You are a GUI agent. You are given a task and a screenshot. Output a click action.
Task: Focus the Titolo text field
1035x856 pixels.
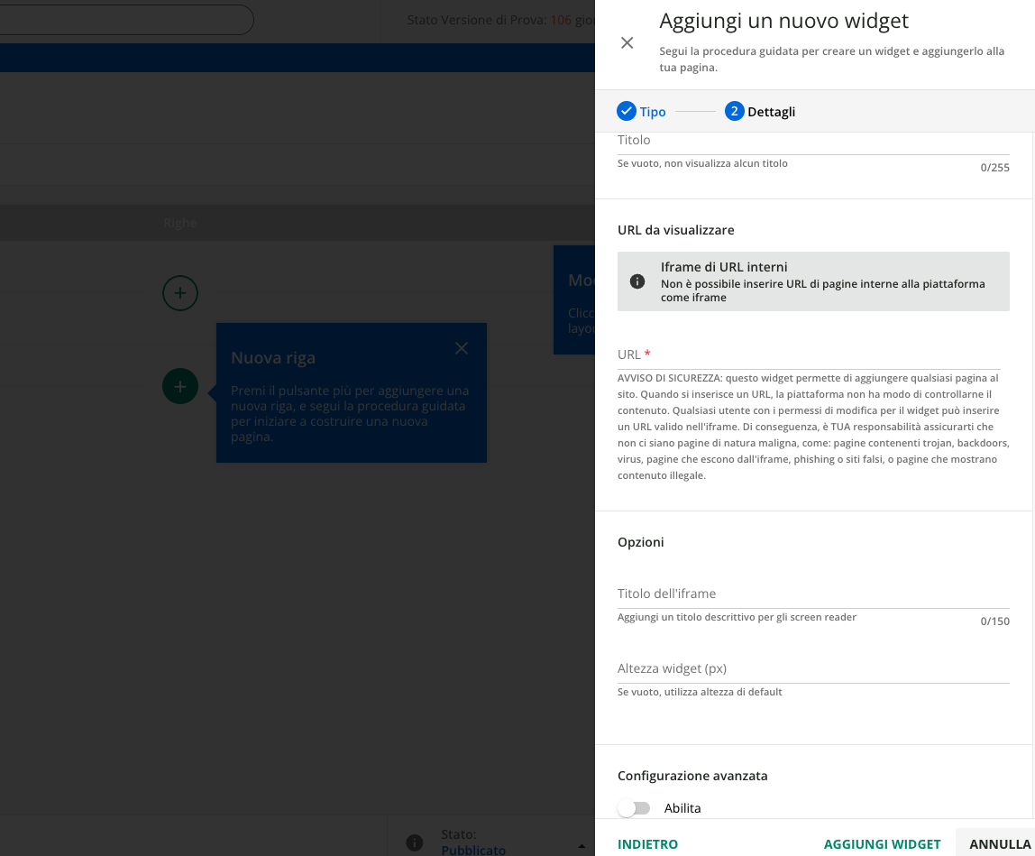[x=811, y=142]
